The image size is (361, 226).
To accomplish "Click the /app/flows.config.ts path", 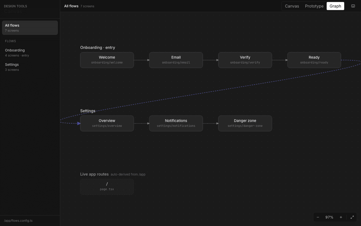I will 18,221.
